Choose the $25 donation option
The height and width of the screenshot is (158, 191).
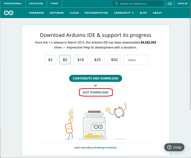point(97,60)
